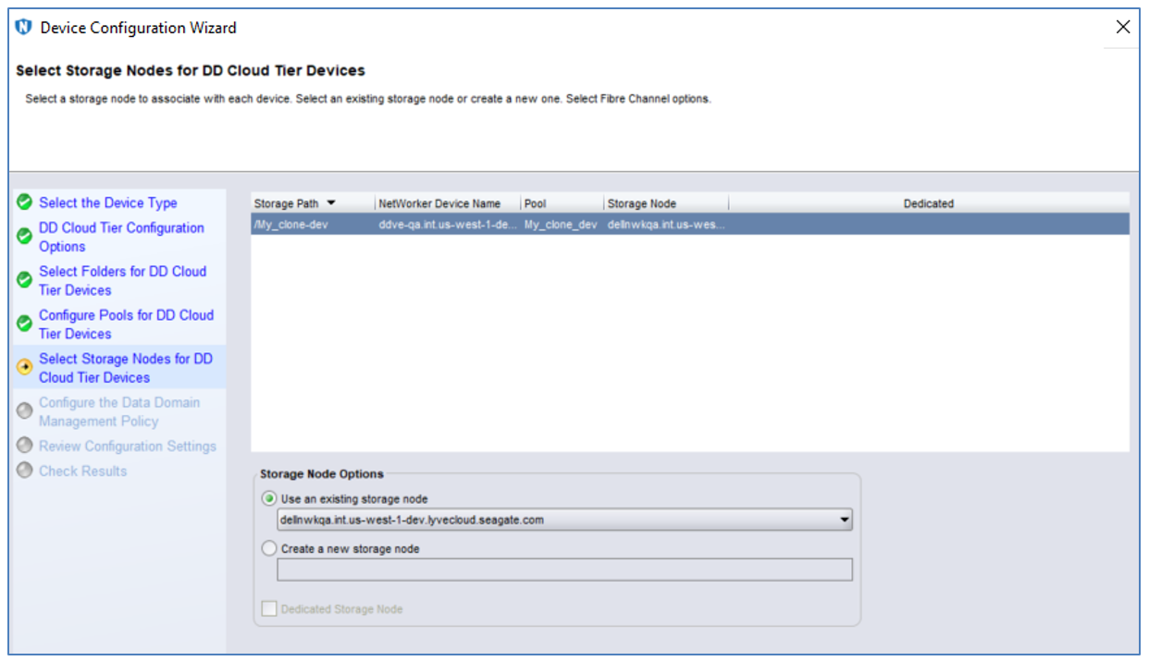Click the NetWorker shield icon in title bar
Screen dimensions: 1149x661
coord(24,28)
